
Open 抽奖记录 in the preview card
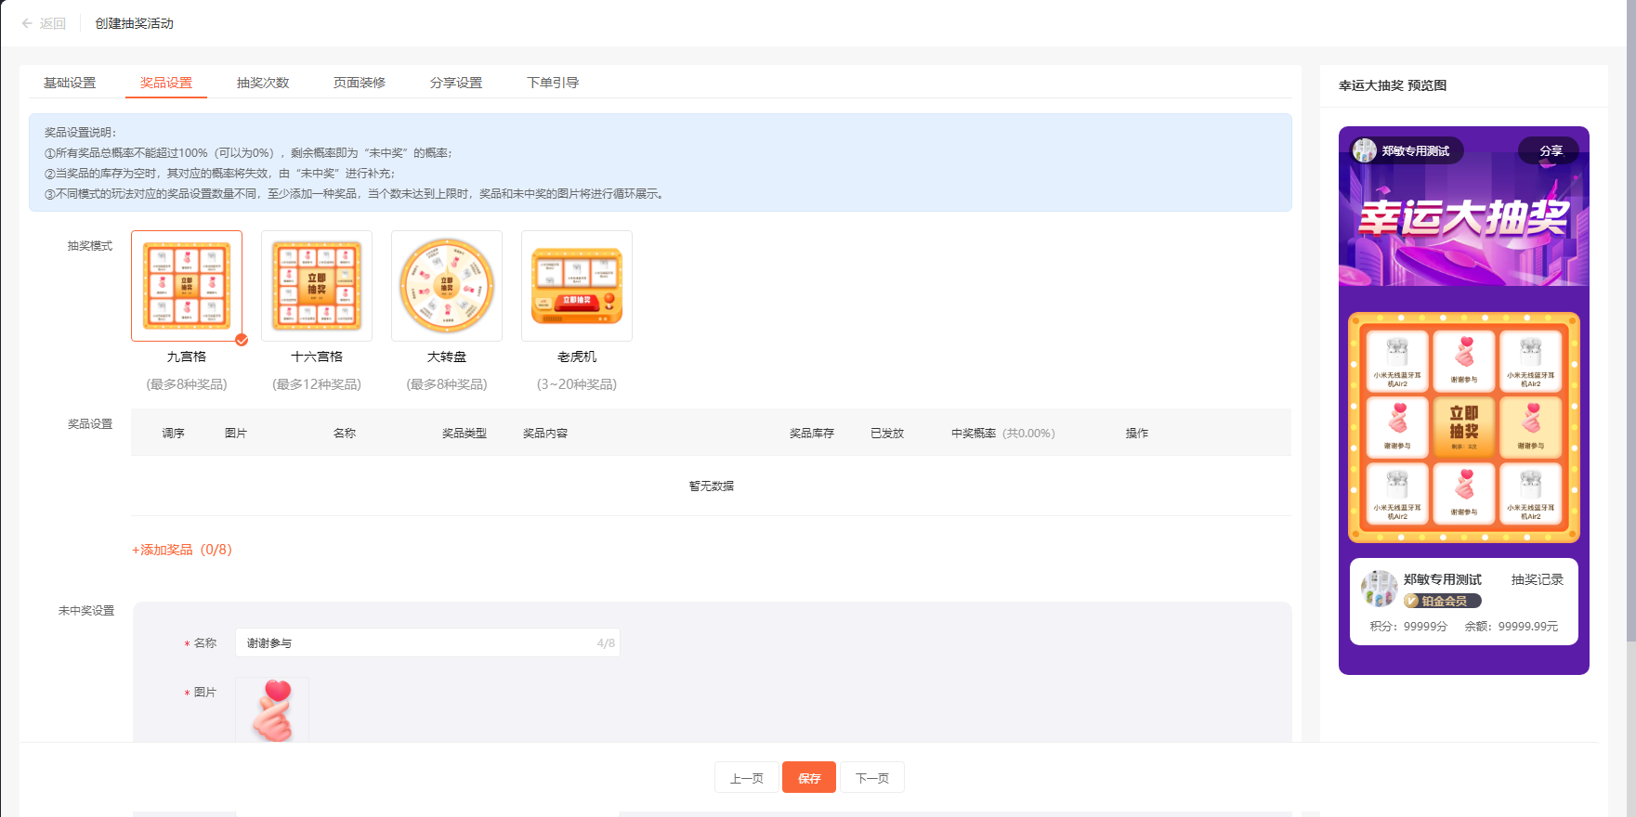pyautogui.click(x=1537, y=579)
